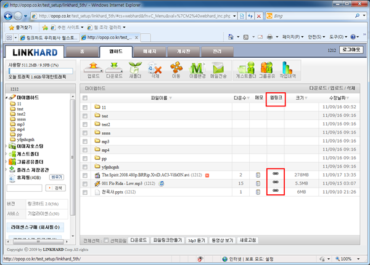The height and width of the screenshot is (265, 370).
Task: Click the 비우기 empty trash button
Action: click(57, 177)
